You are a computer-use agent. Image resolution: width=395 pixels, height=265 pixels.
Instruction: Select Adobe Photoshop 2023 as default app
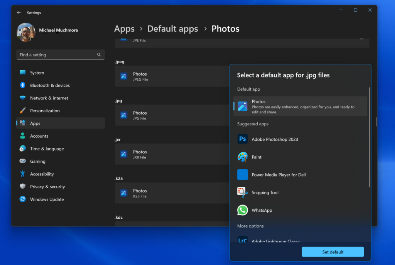coord(275,139)
